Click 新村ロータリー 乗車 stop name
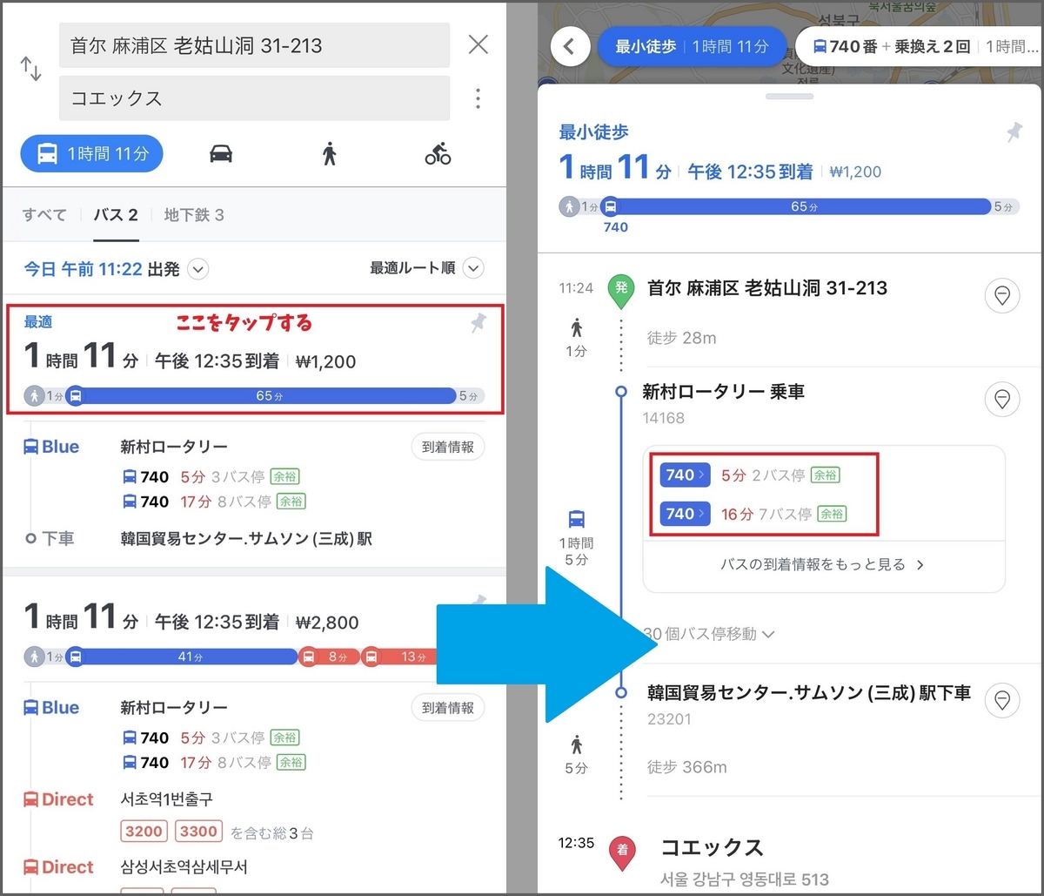This screenshot has height=896, width=1044. [x=723, y=392]
